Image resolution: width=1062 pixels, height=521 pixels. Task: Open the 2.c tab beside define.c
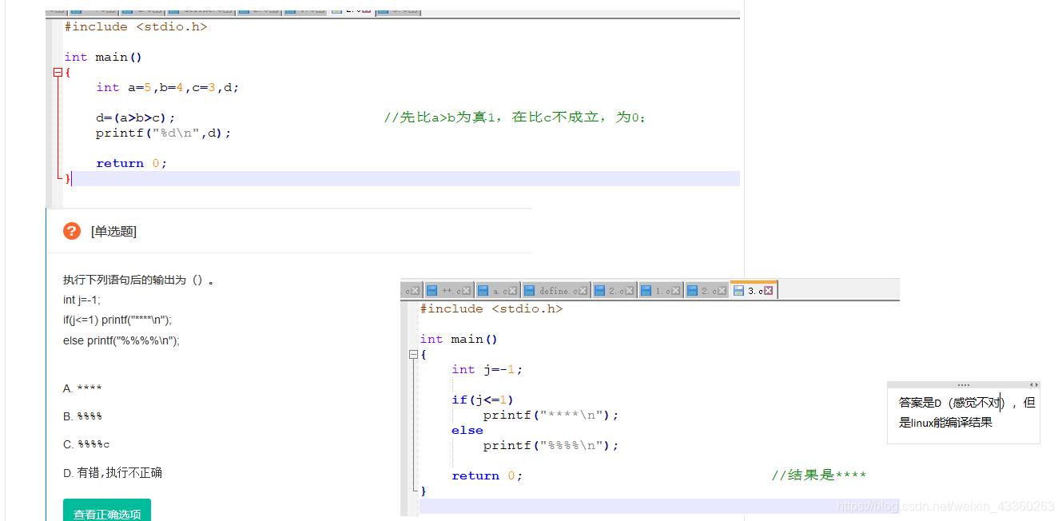(613, 291)
